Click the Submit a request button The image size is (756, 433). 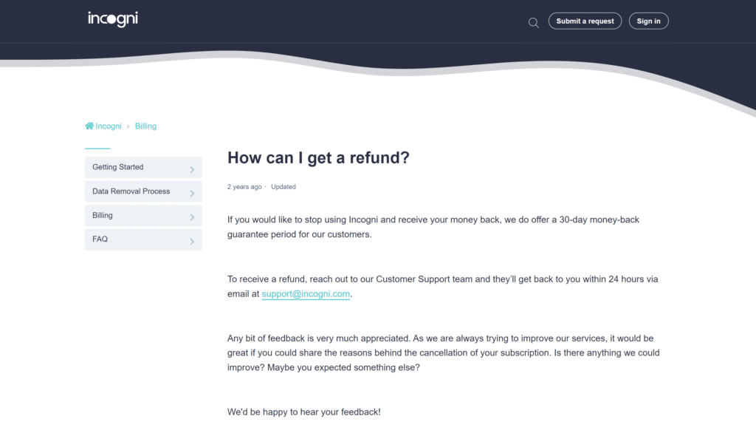585,21
